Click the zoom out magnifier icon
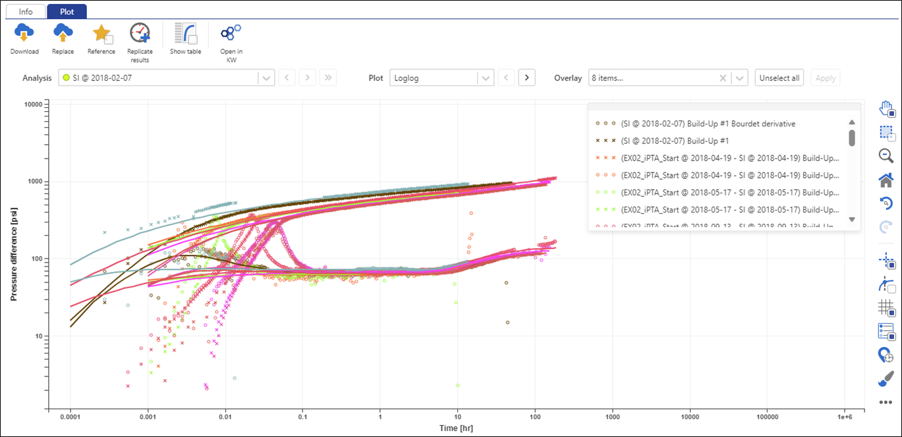 [886, 156]
